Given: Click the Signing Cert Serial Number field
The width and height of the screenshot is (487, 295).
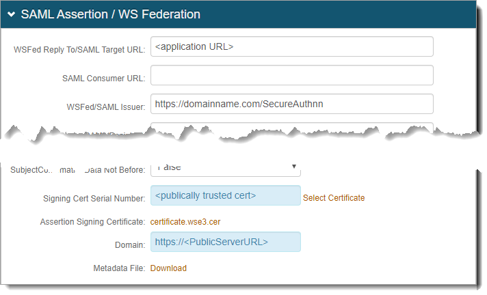Looking at the screenshot, I should 225,196.
